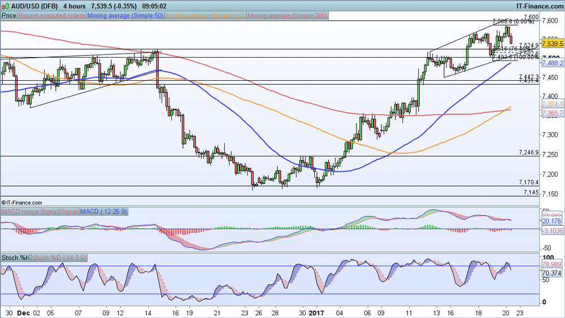Select the 7,442.3 level label
This screenshot has width=565, height=318.
pos(529,76)
